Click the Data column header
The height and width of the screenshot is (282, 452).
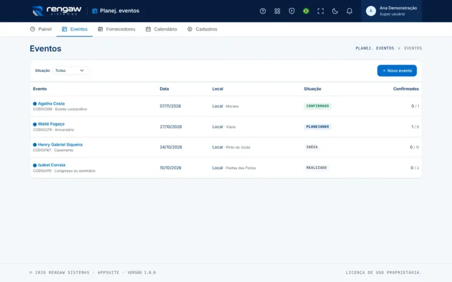pyautogui.click(x=164, y=89)
